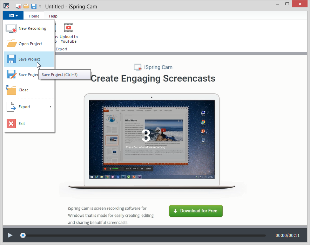Image resolution: width=310 pixels, height=245 pixels.
Task: Click the iSpring Cam logo above the headline
Action: click(x=153, y=67)
